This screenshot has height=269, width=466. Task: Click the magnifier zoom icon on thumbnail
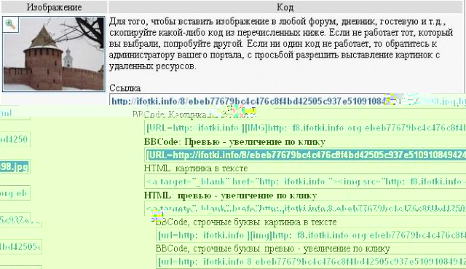[10, 24]
